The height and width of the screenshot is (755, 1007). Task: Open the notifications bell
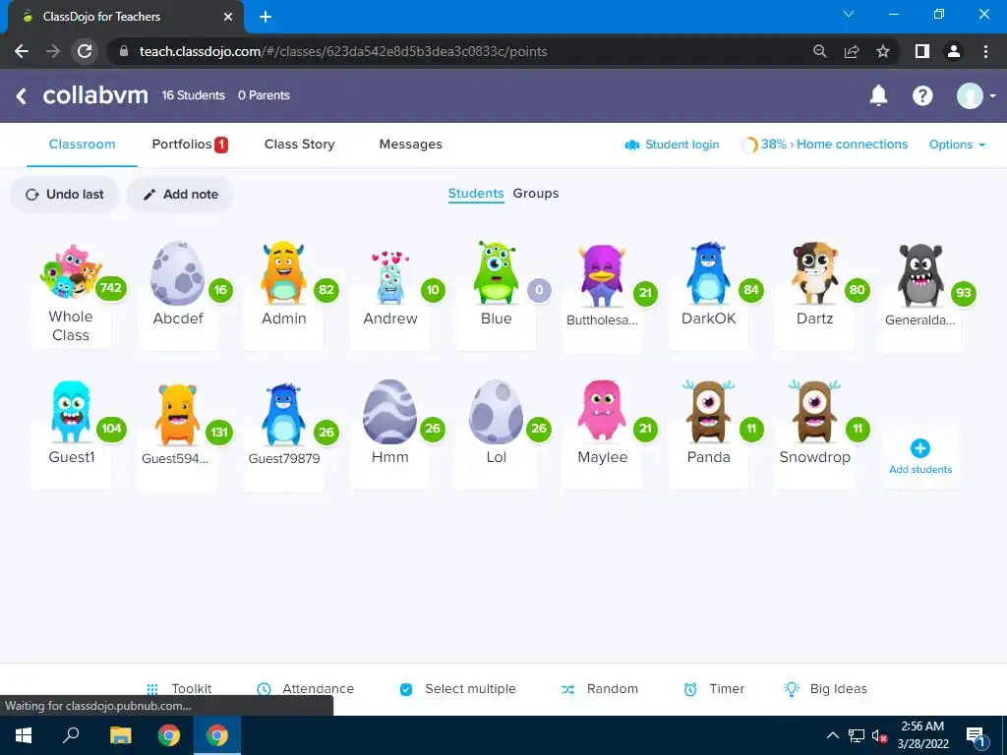click(x=878, y=95)
